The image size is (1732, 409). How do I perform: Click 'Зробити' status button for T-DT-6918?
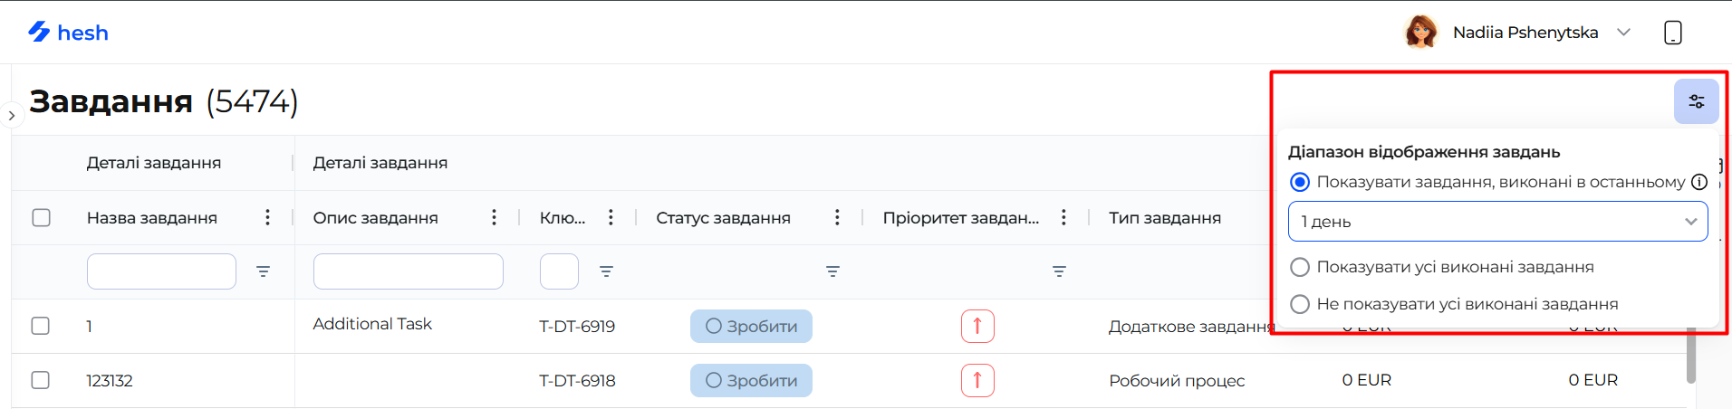pyautogui.click(x=751, y=380)
